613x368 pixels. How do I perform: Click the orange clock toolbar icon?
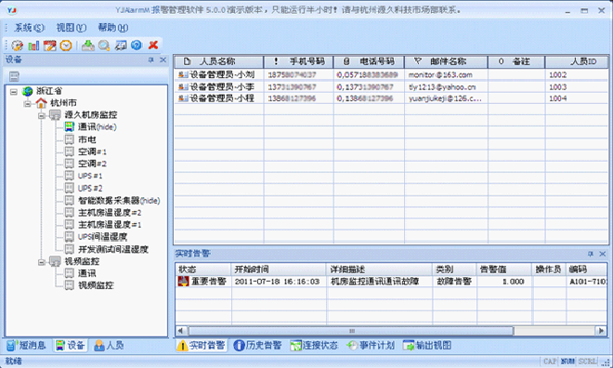pyautogui.click(x=66, y=46)
